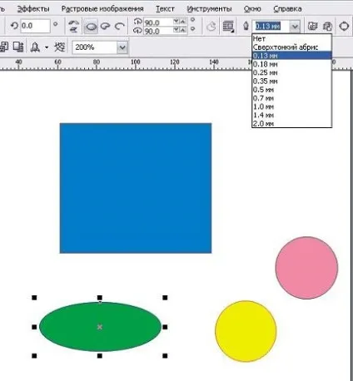Choose 0.25 мм outline width
This screenshot has height=381, width=353.
(x=291, y=72)
